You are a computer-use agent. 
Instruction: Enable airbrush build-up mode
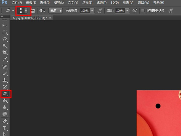pos(135,11)
